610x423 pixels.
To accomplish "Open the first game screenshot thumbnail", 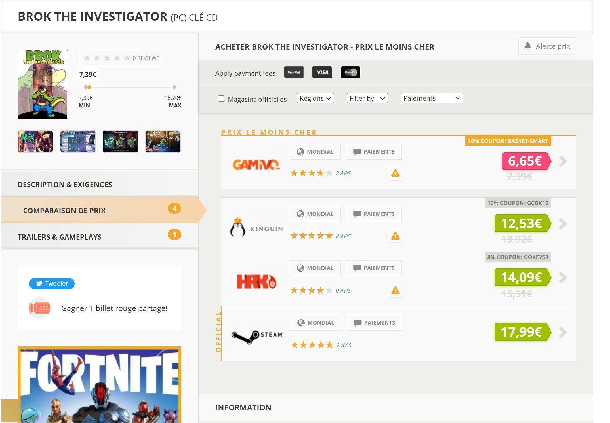I will pyautogui.click(x=35, y=141).
